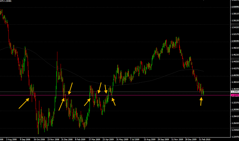Click the '28 Dec 2009' date label
This screenshot has height=141, width=239.
pos(191,139)
